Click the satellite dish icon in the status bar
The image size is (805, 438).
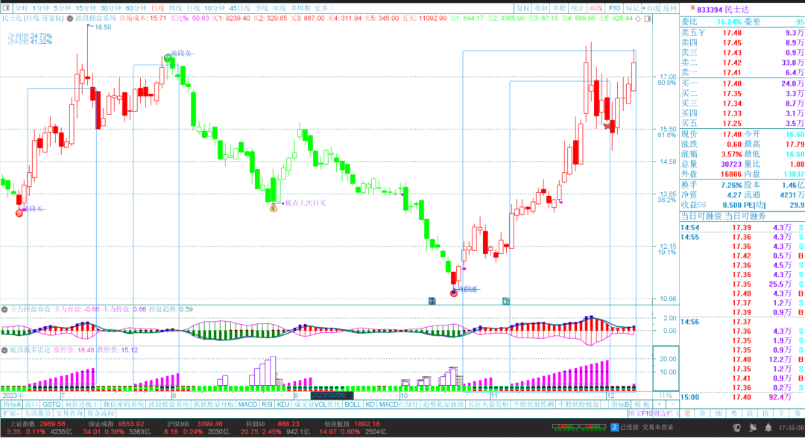(x=753, y=428)
